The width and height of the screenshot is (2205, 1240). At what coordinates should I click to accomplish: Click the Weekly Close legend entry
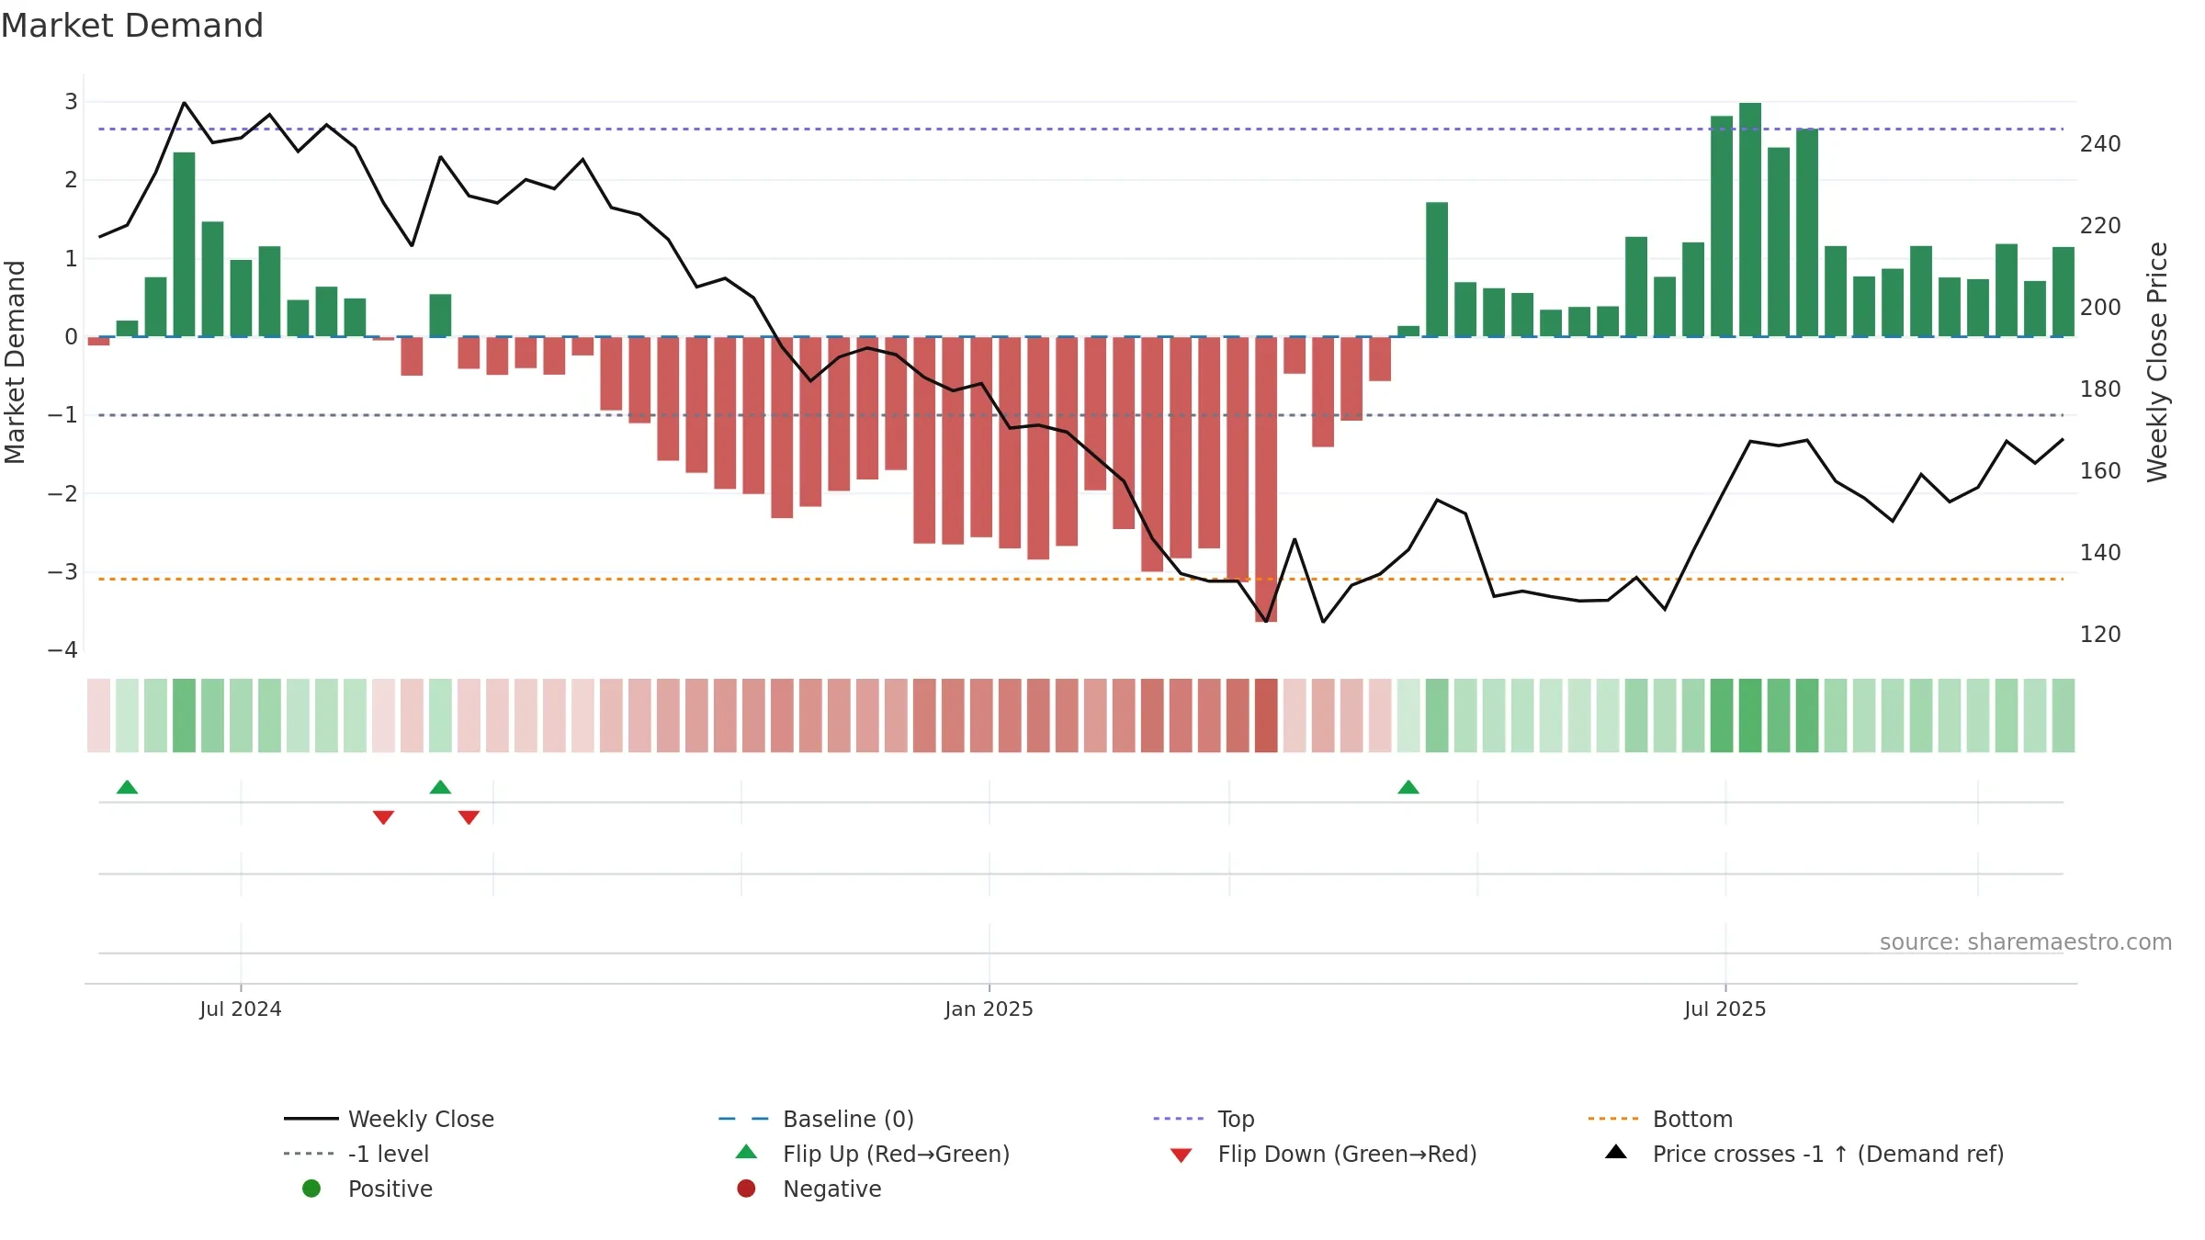coord(390,1119)
